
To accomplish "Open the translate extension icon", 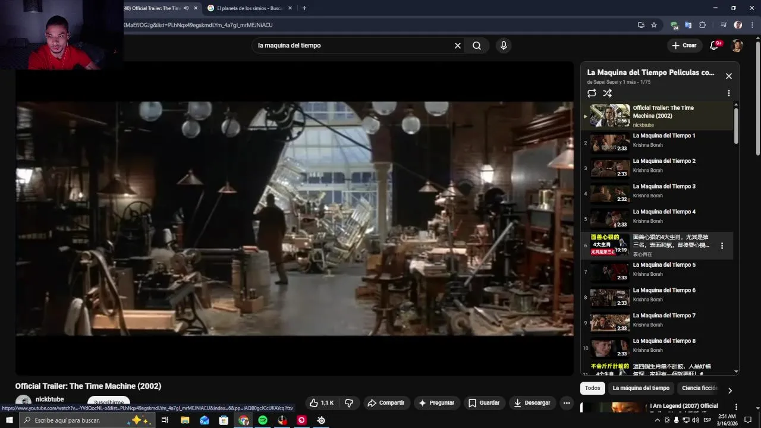I will point(688,25).
